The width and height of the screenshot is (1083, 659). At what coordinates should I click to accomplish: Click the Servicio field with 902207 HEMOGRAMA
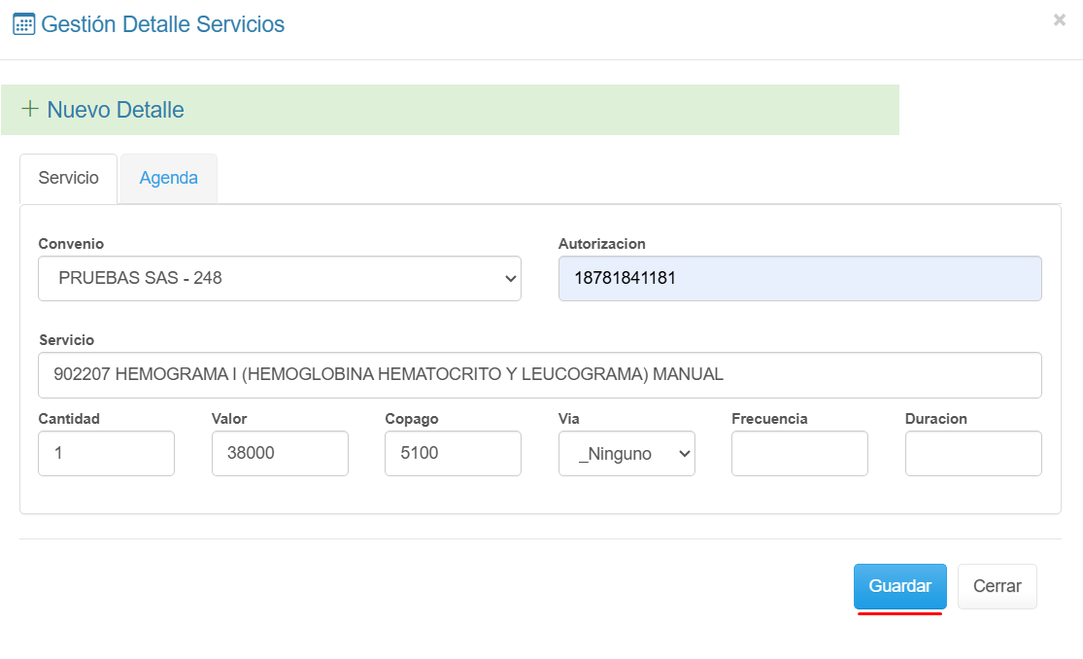(x=539, y=375)
